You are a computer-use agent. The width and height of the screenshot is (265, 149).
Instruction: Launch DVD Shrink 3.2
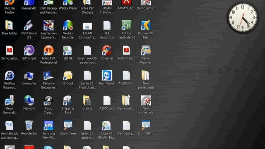point(29,29)
